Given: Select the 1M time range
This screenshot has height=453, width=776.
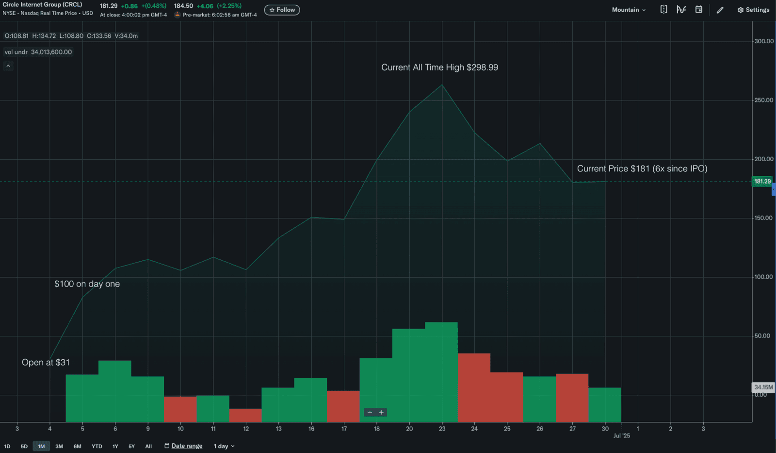Looking at the screenshot, I should pos(41,446).
